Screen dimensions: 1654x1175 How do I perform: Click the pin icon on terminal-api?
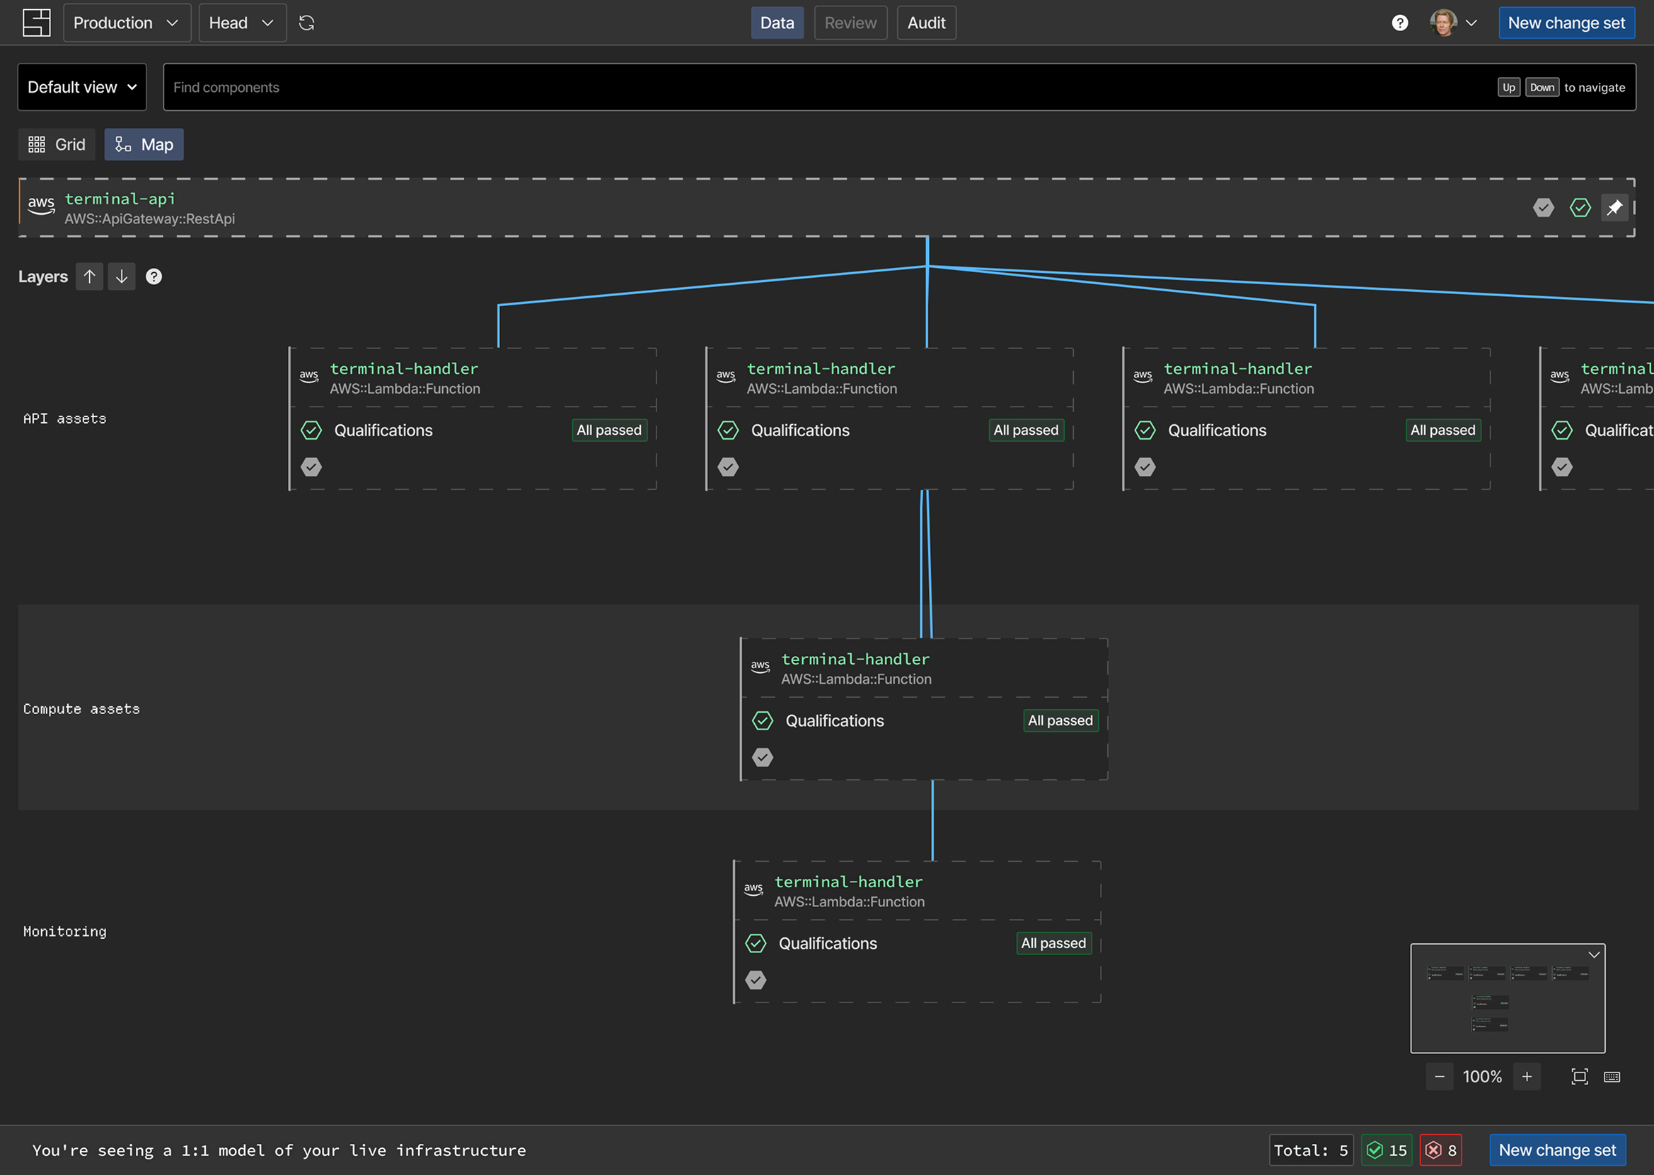(1614, 208)
